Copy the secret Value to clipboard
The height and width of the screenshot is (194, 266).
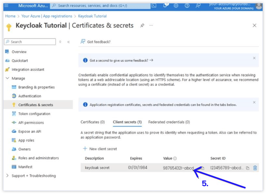[x=202, y=168]
